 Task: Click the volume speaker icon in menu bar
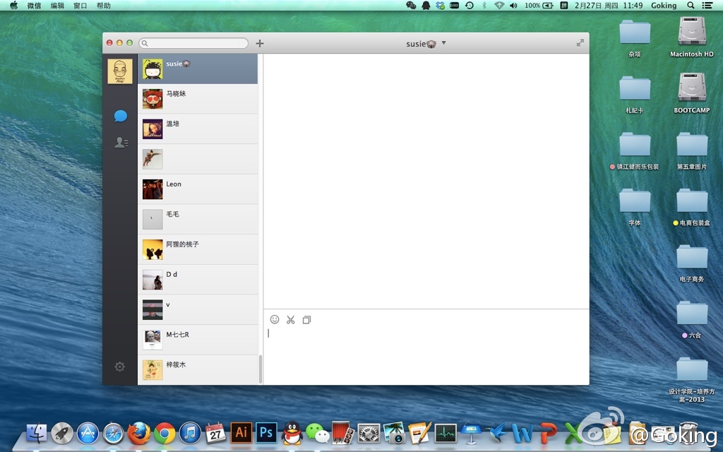coord(513,6)
